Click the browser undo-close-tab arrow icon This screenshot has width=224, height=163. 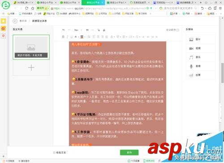[x=202, y=8]
